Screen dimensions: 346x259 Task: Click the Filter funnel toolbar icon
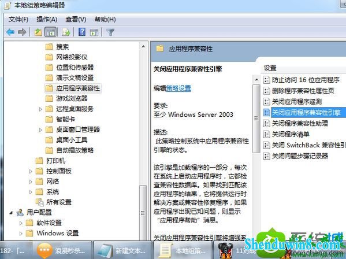click(110, 32)
